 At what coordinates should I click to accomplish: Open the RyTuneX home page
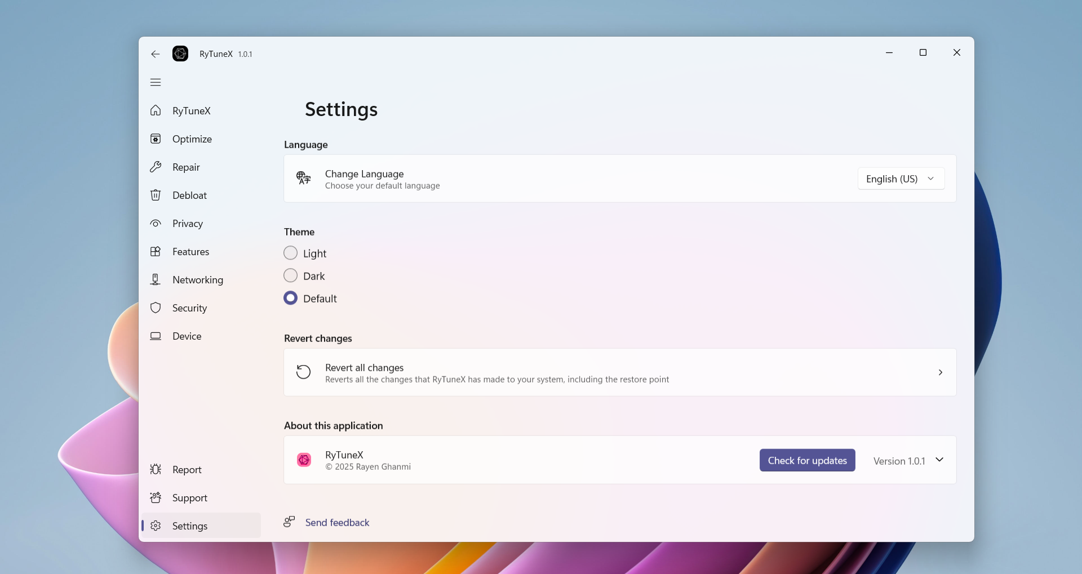tap(201, 110)
